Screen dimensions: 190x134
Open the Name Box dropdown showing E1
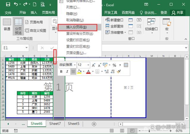(x=26, y=48)
